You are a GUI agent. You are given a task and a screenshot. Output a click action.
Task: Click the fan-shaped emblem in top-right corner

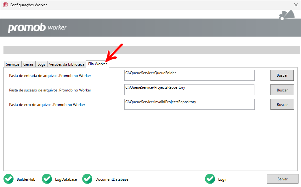tap(287, 15)
